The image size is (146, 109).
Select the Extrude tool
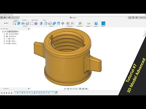[19, 23]
